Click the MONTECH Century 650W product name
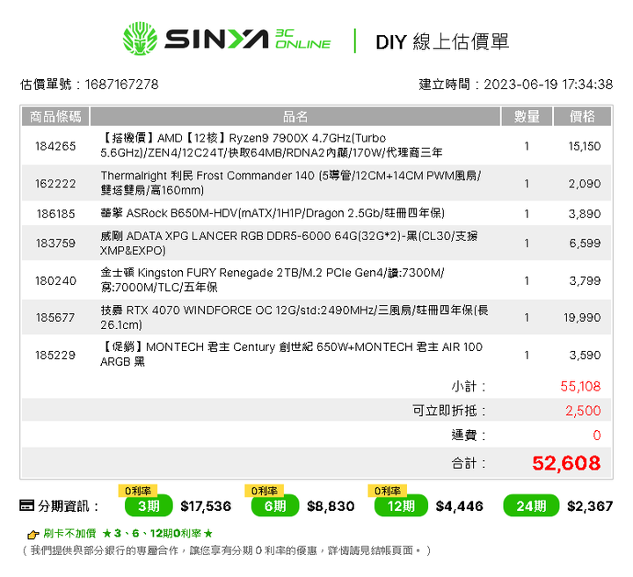 tap(291, 354)
